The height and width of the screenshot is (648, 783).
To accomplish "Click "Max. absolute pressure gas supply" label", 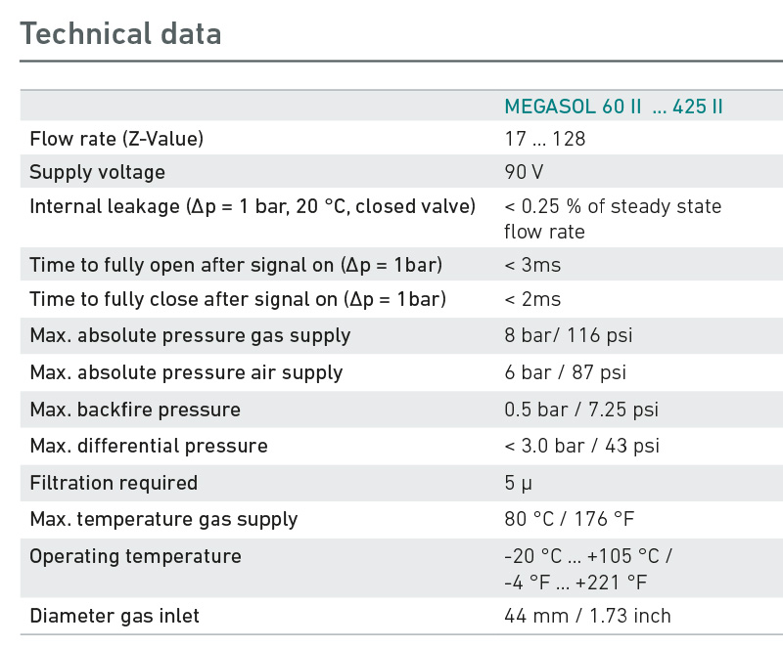I will (x=190, y=335).
